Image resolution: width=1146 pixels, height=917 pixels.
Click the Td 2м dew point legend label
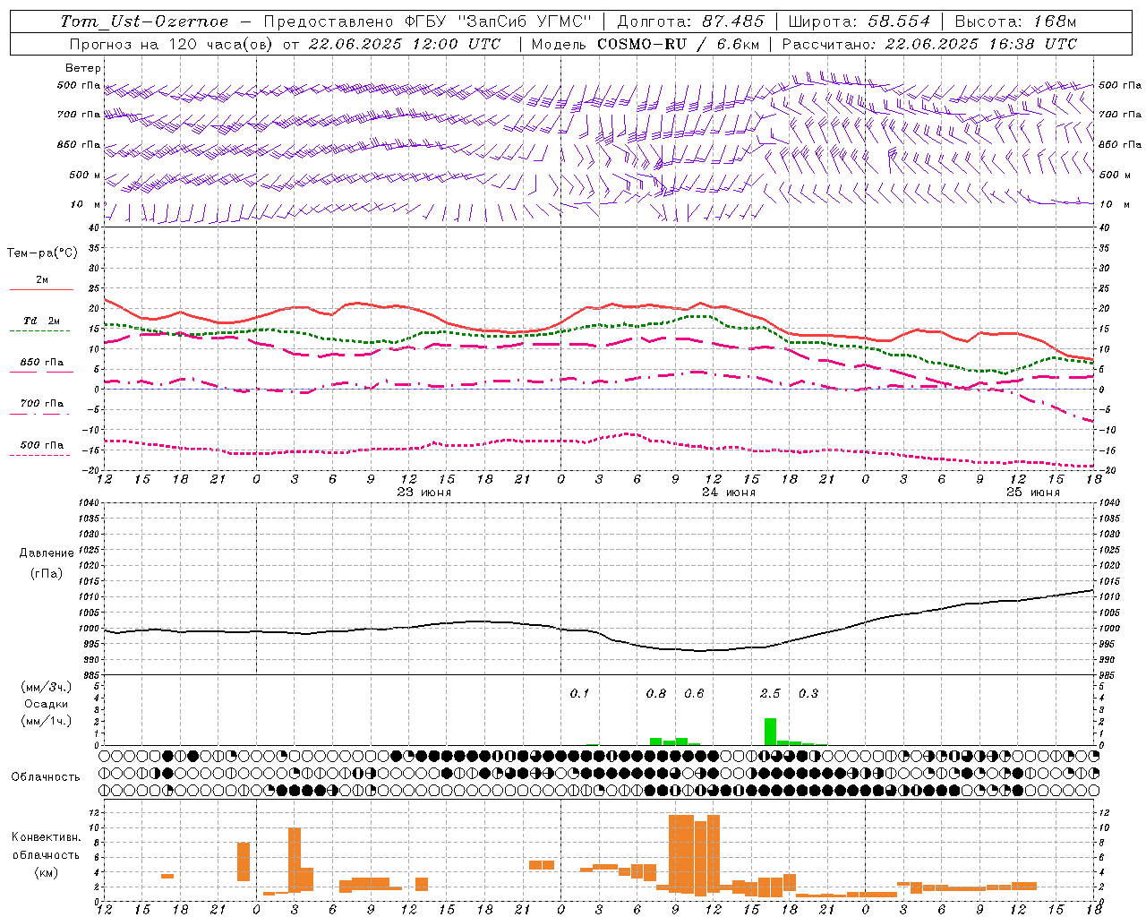click(x=42, y=321)
